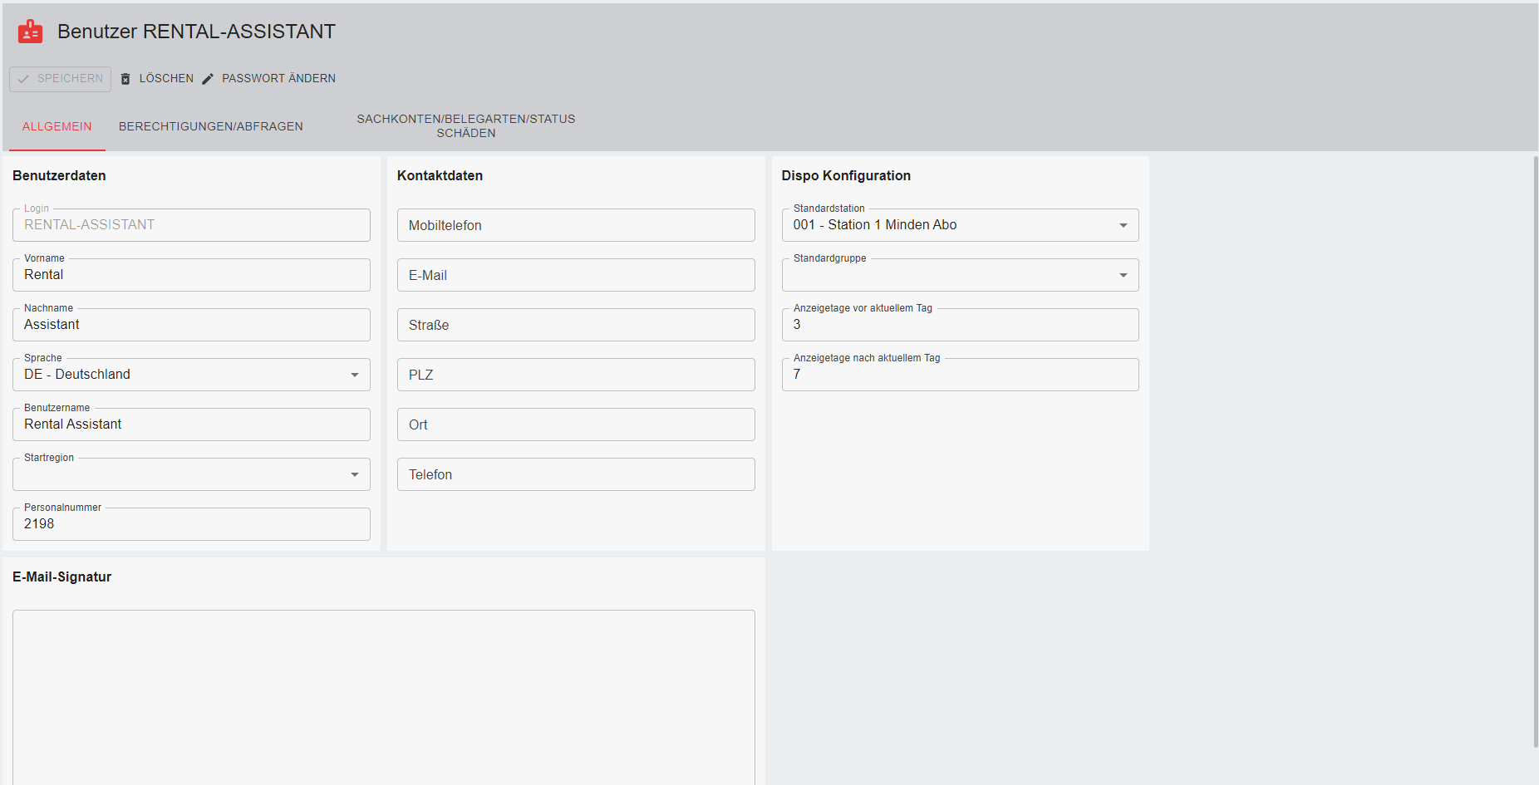This screenshot has height=785, width=1539.
Task: Click the E-Mail contact field
Action: (x=575, y=275)
